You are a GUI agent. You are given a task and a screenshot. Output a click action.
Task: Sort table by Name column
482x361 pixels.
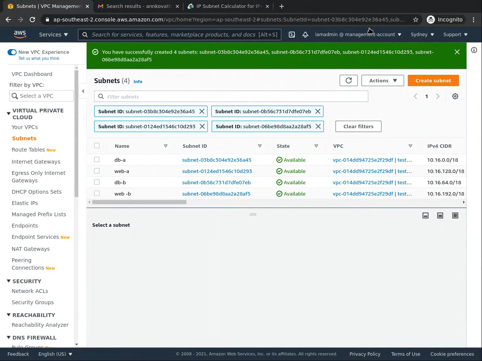coord(166,146)
